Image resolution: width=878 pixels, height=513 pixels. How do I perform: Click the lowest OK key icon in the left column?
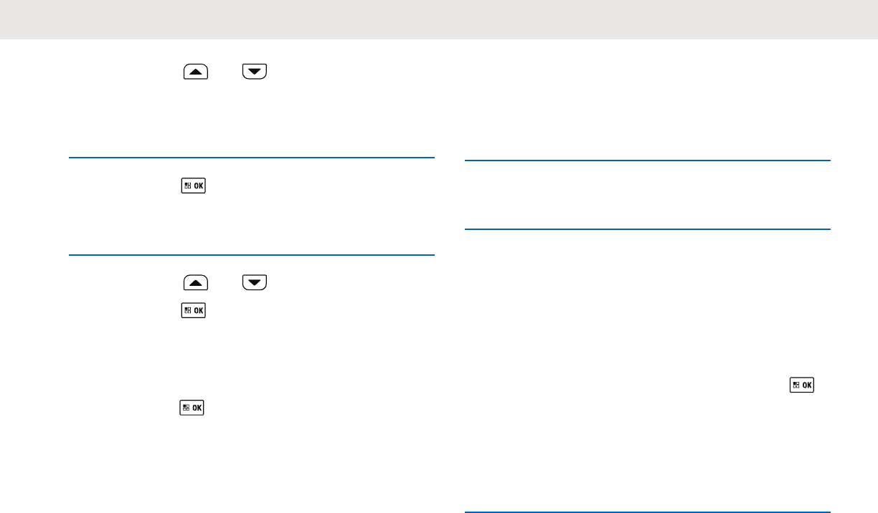point(194,408)
